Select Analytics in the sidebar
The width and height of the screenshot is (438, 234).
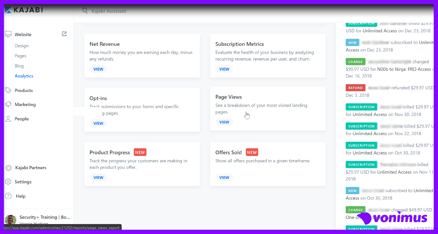24,76
